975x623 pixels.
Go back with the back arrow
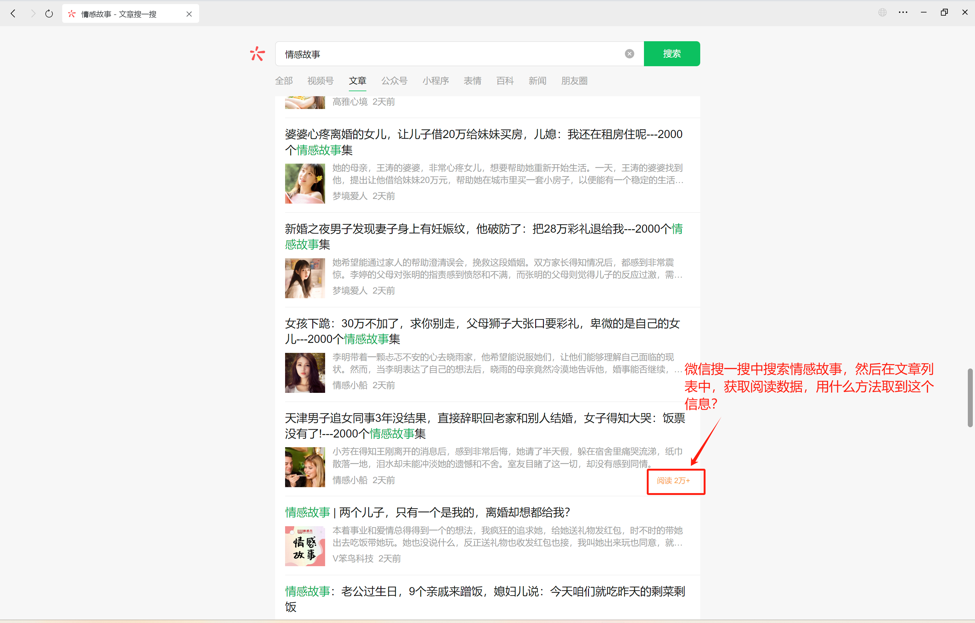pyautogui.click(x=13, y=14)
